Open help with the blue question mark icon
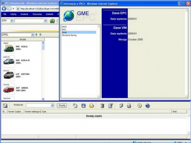 pos(147,106)
